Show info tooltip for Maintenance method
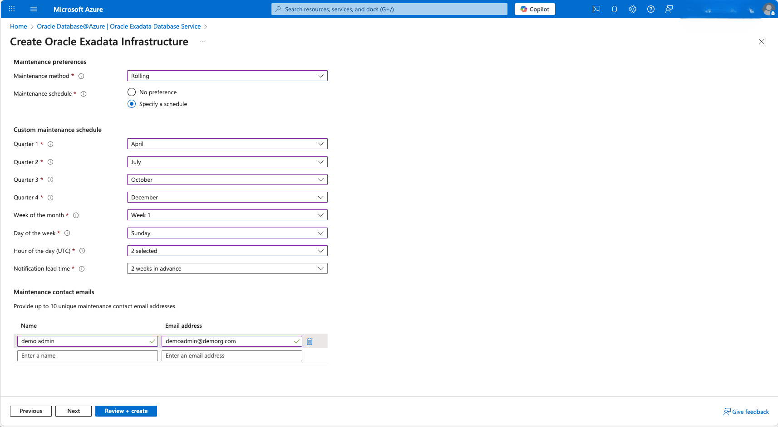The image size is (778, 427). pyautogui.click(x=82, y=76)
